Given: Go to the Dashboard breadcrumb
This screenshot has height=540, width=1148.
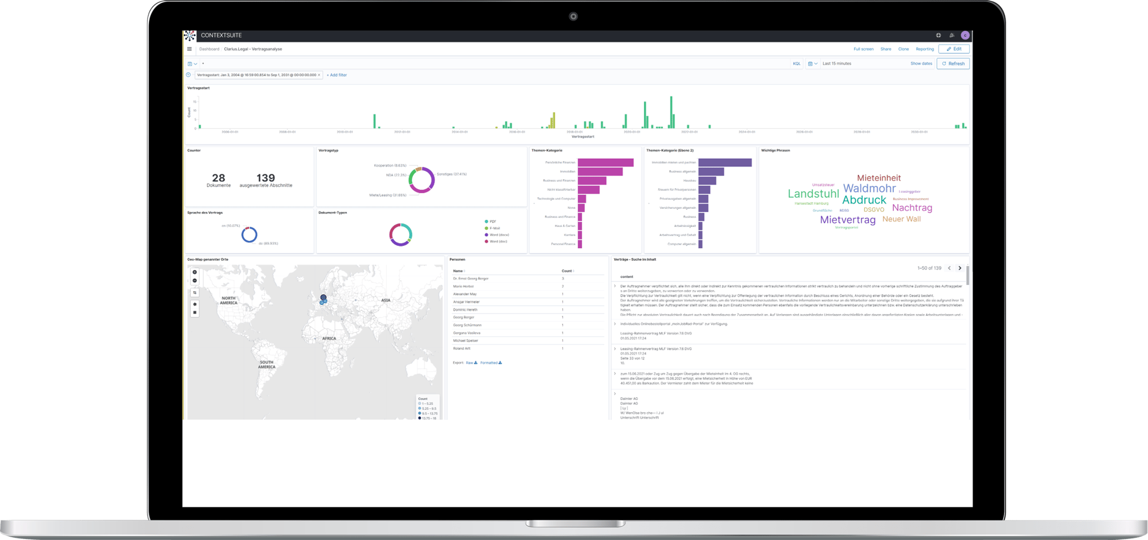Looking at the screenshot, I should click(x=209, y=49).
